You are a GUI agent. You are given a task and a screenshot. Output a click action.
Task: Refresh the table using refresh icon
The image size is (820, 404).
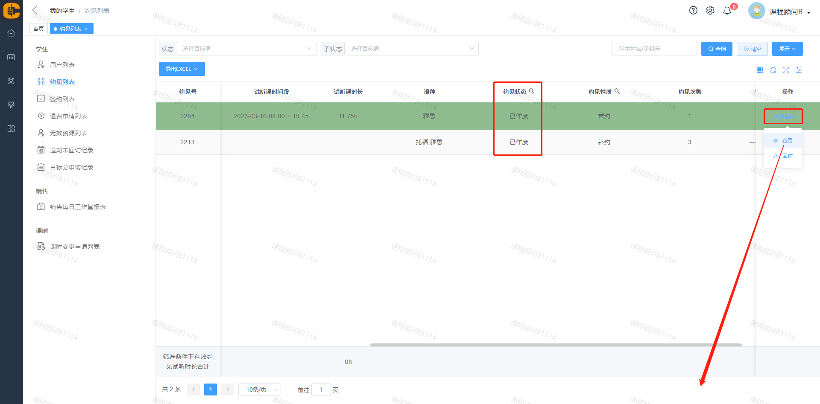point(773,70)
